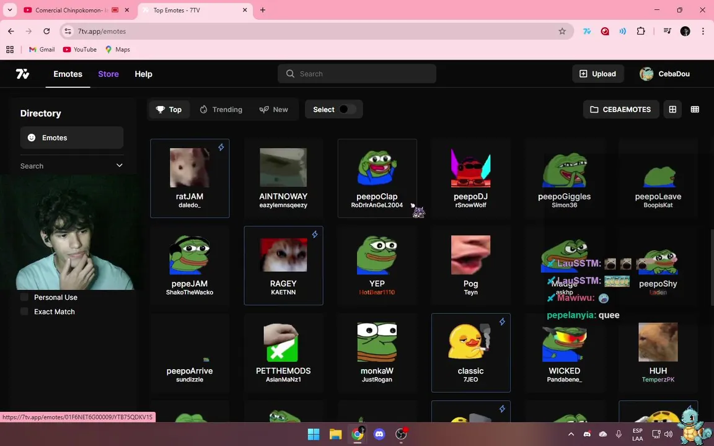Open the CEBAEMOTES emote set
This screenshot has height=446, width=714.
click(620, 109)
